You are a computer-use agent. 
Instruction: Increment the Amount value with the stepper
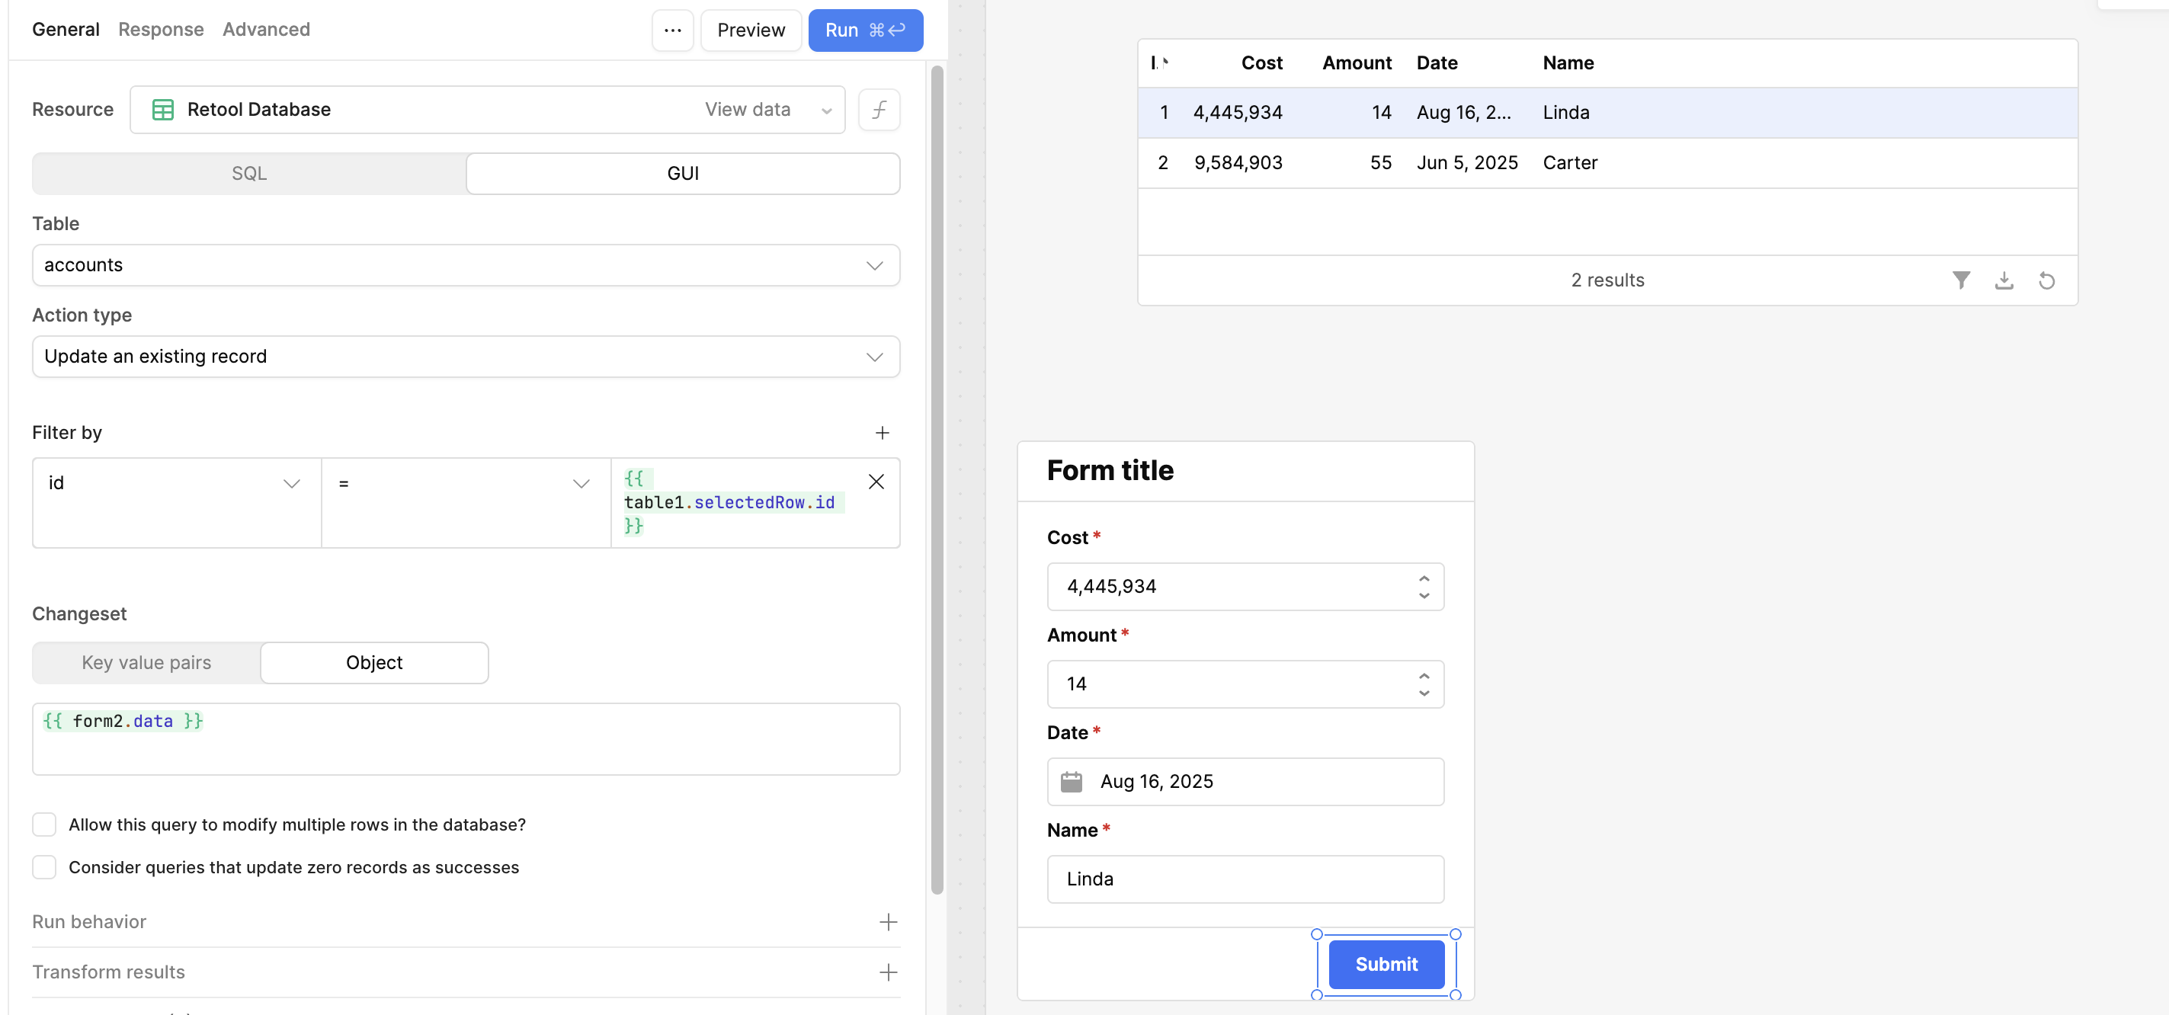1423,675
